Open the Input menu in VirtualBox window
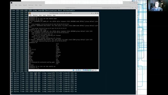The height and width of the screenshot is (95, 168). (x=44, y=15)
